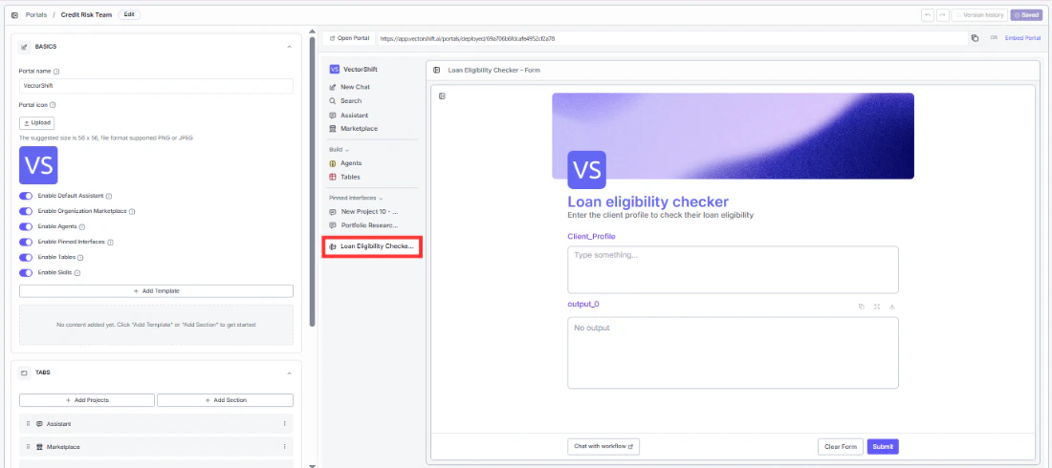Collapse the Pinned Interfaces group

[x=381, y=199]
